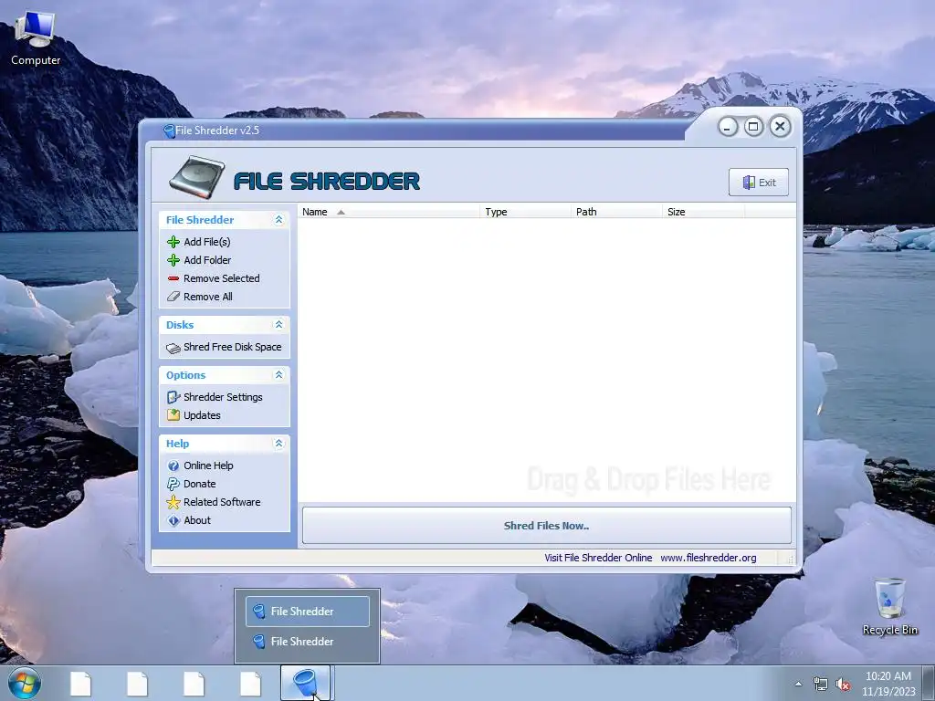
Task: Choose Add Folder in the sidebar
Action: pos(207,260)
